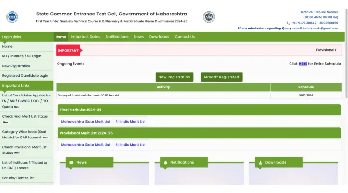Open Maharashtra State Merit List under Final

pyautogui.click(x=86, y=122)
